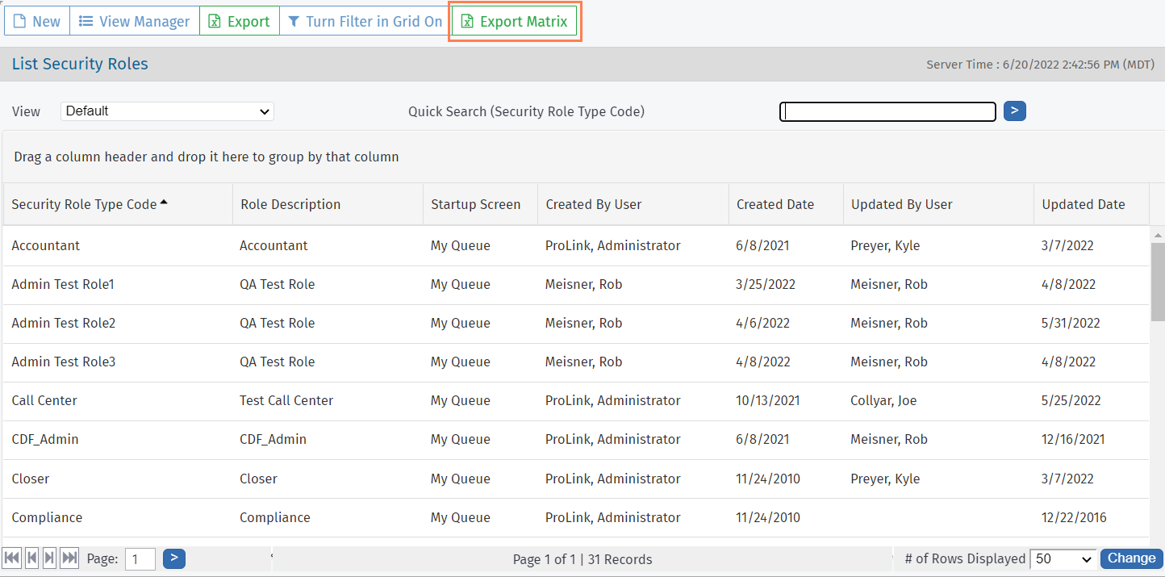Click the Role Description column header
The width and height of the screenshot is (1165, 577).
point(290,204)
